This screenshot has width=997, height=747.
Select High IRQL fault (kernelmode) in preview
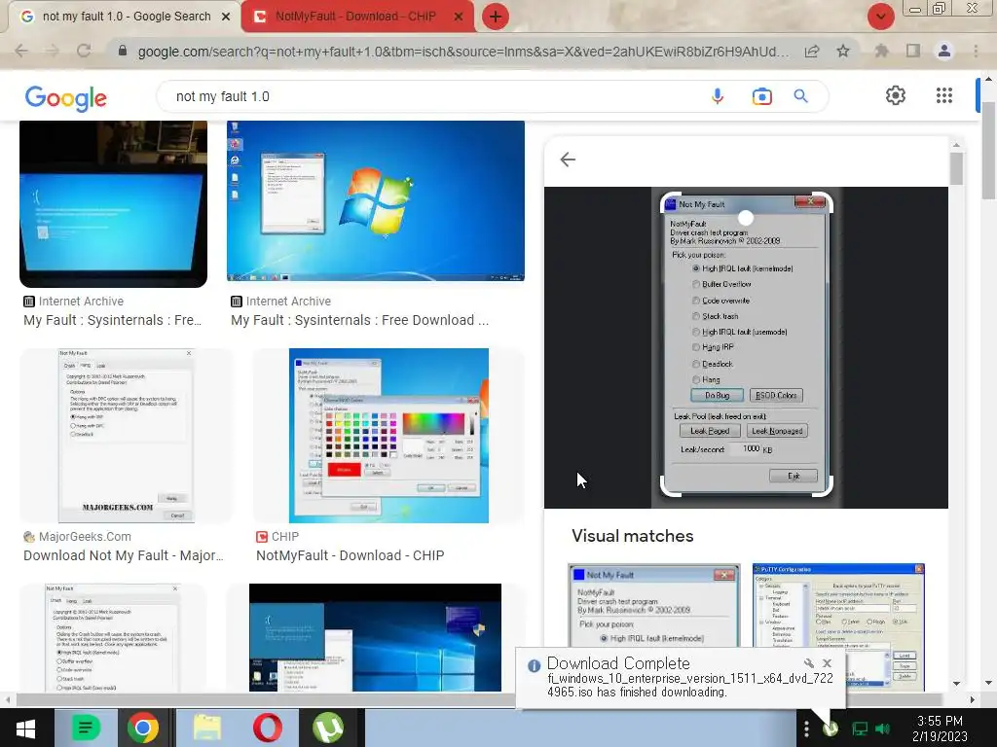click(x=743, y=268)
